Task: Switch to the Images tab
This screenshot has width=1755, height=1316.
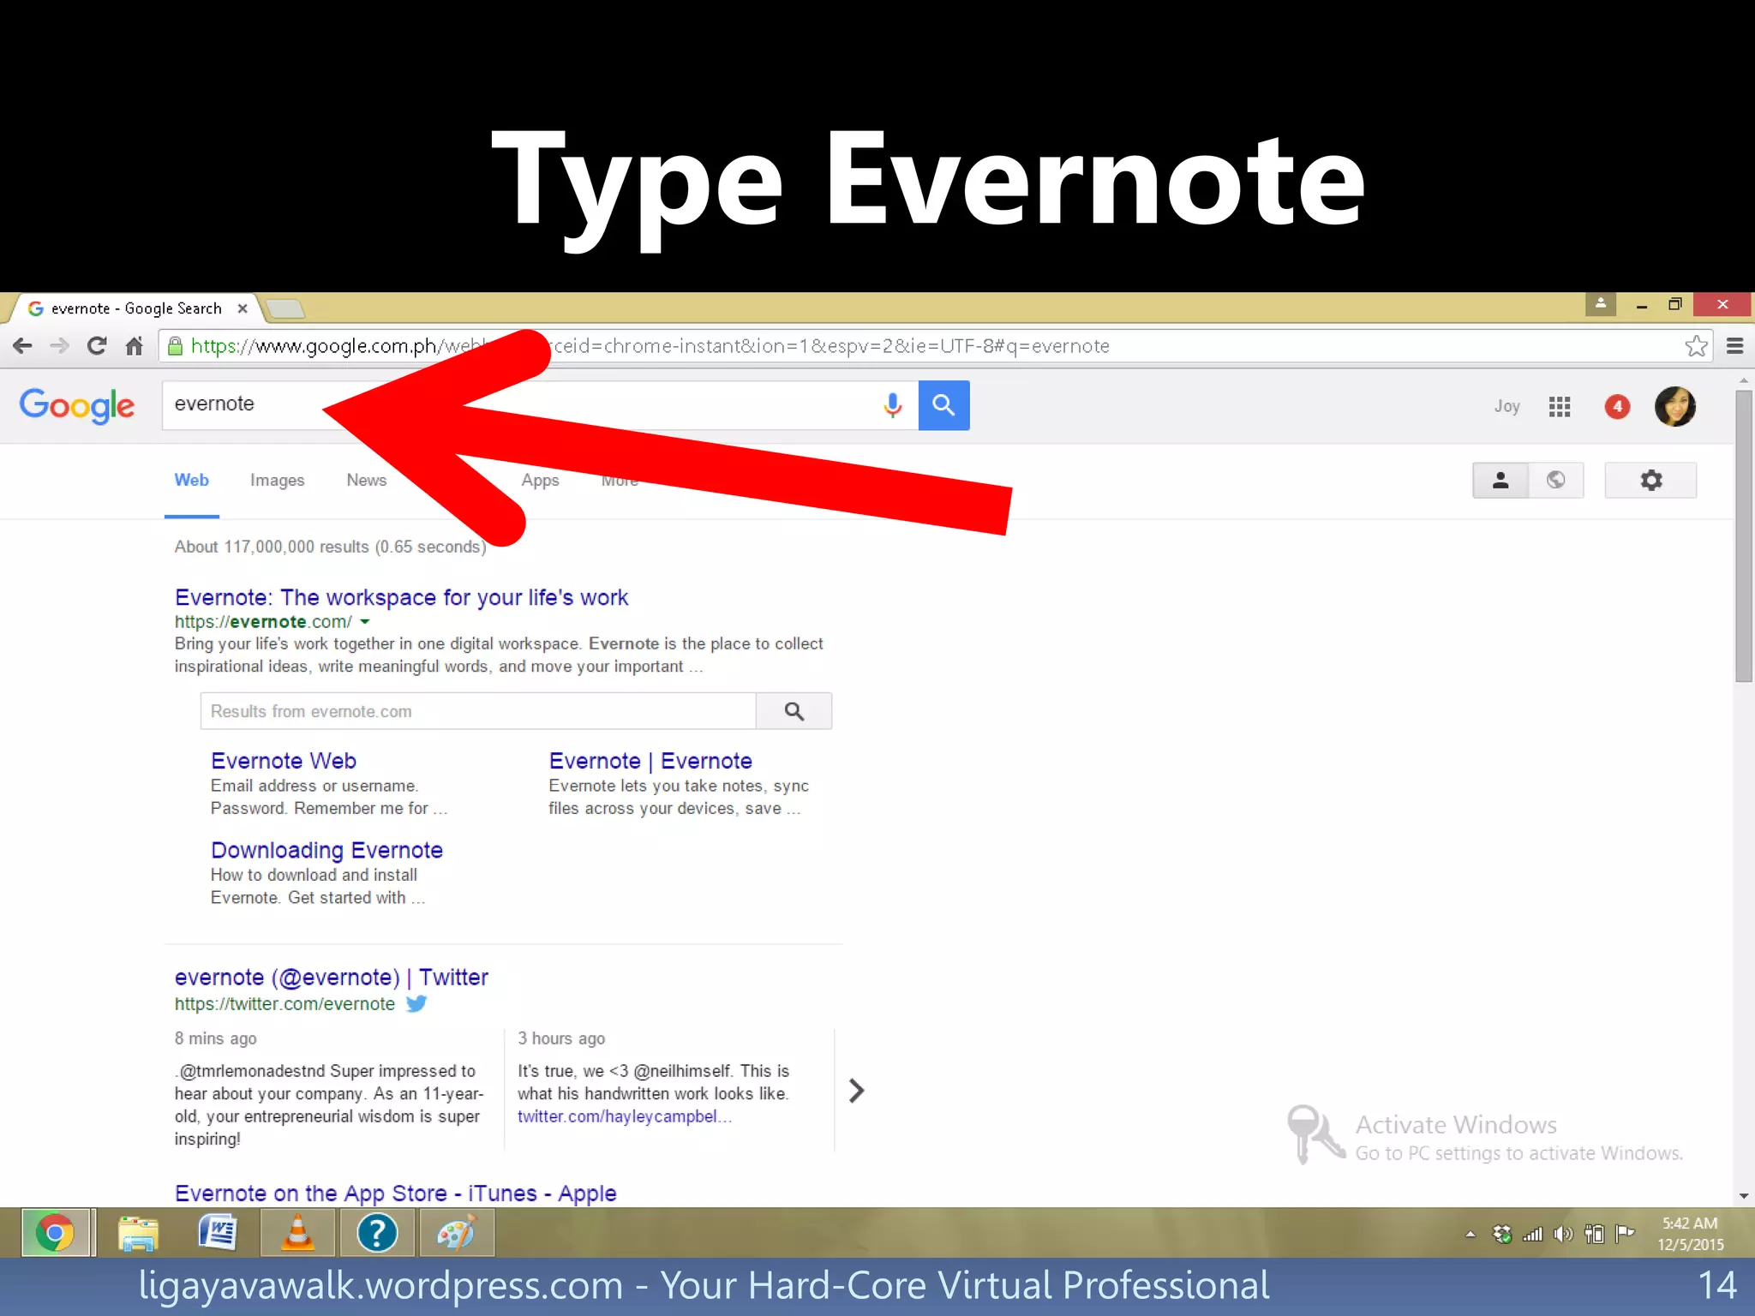Action: (278, 481)
